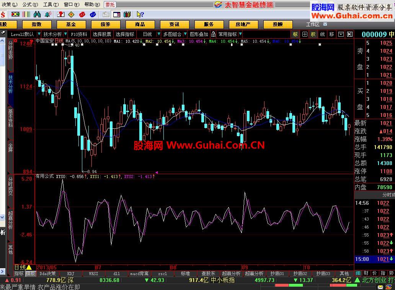Click the 选择股票 button
Image resolution: width=395 pixels, height=290 pixels.
point(102,34)
